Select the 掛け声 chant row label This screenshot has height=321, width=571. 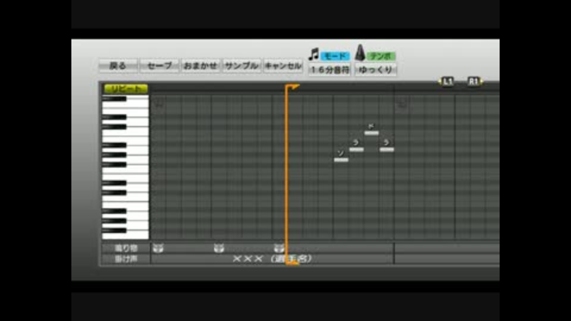(x=126, y=259)
